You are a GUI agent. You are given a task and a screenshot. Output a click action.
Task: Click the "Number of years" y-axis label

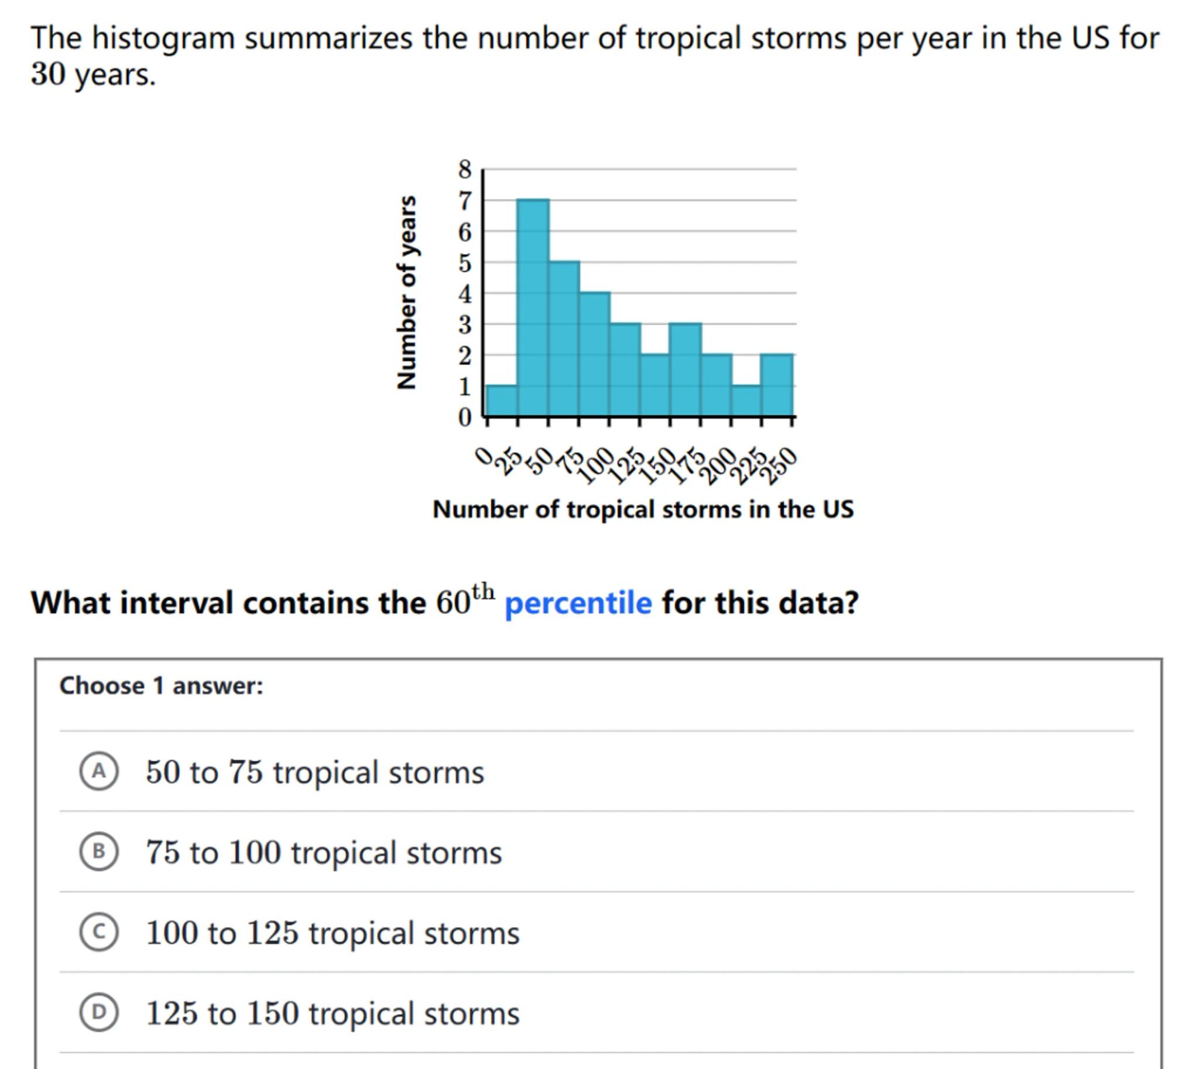[x=406, y=292]
